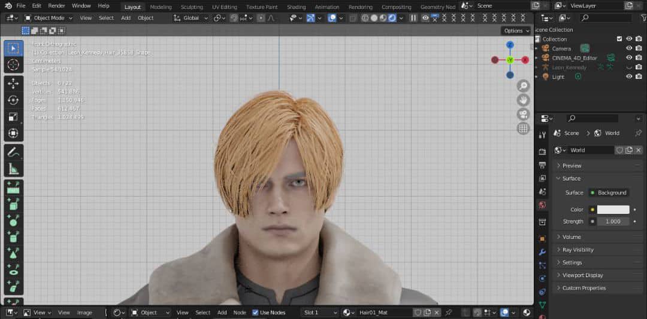Expand the Viewport Display panel
Screen dimensions: 647x319
click(597, 275)
